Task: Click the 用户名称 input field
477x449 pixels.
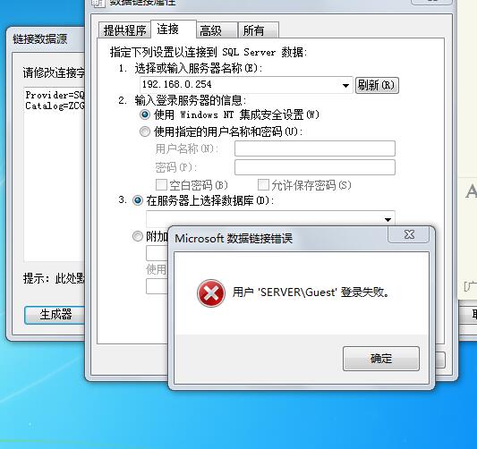Action: click(315, 148)
